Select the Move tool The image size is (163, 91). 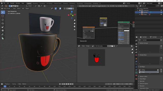coord(3,20)
